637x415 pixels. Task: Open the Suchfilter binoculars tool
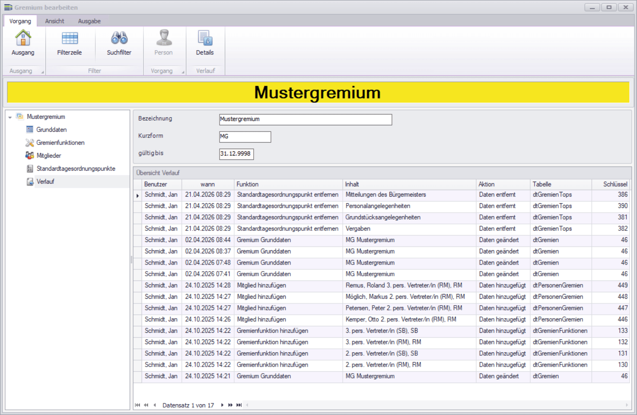coord(119,38)
